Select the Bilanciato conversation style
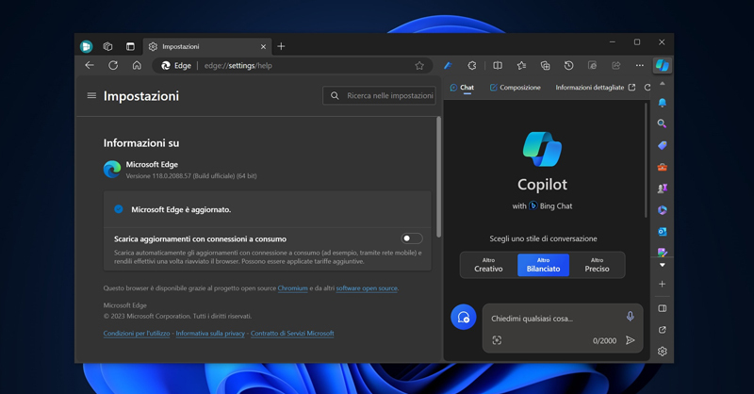Image resolution: width=754 pixels, height=394 pixels. 543,265
